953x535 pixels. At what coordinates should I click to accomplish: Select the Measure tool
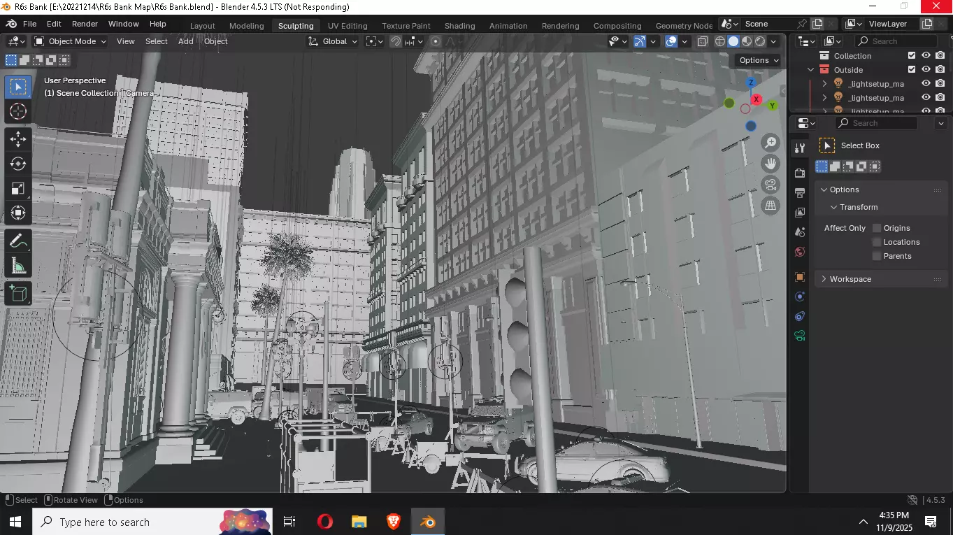[18, 266]
